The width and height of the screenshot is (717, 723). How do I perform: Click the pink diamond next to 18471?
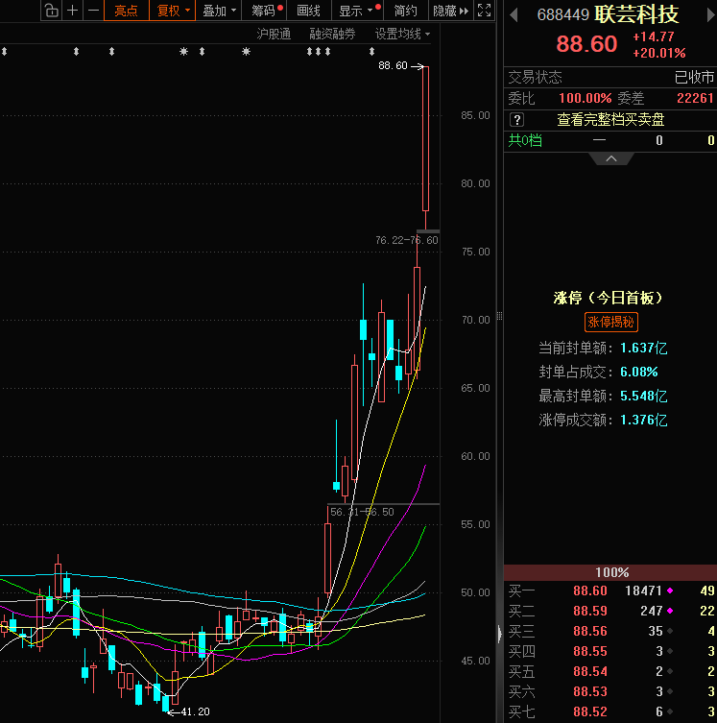(x=670, y=590)
